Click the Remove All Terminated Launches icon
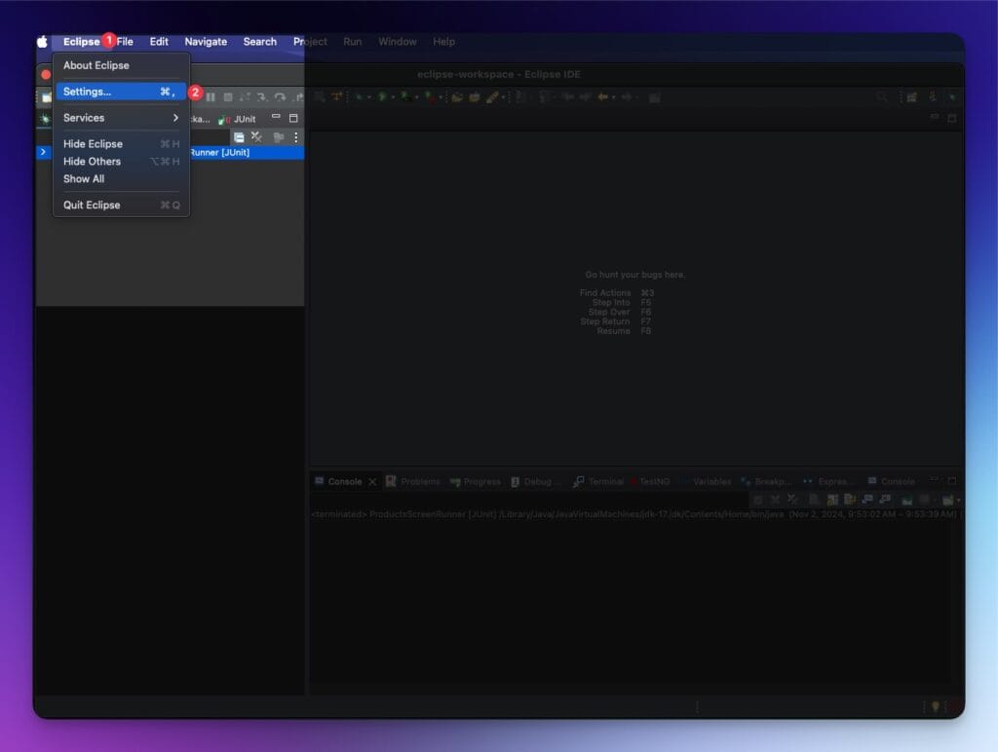 [x=256, y=136]
